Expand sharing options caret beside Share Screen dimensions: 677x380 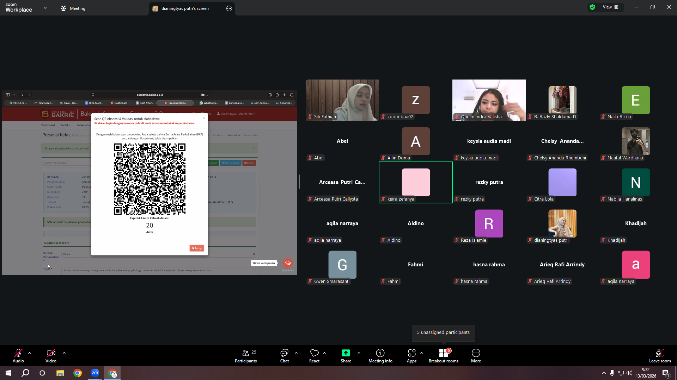click(x=359, y=353)
